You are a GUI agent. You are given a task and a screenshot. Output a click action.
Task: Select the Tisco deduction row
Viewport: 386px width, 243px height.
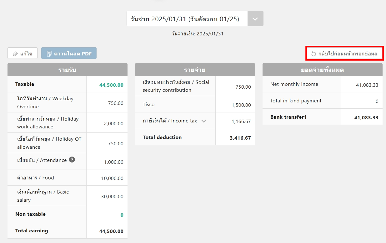coord(149,105)
